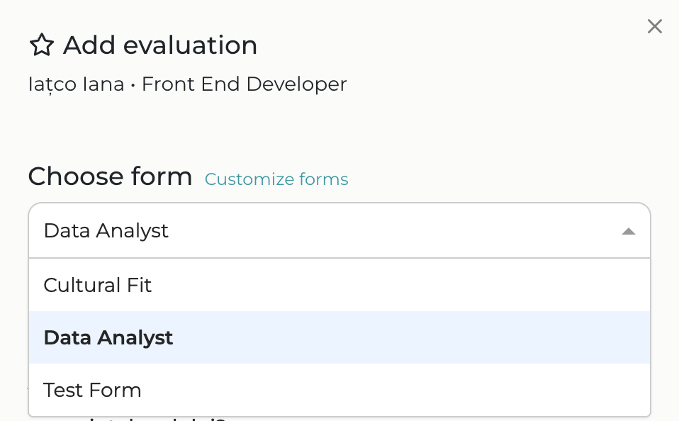This screenshot has width=679, height=421.
Task: Click the Cultural Fit list entry
Action: pos(97,285)
